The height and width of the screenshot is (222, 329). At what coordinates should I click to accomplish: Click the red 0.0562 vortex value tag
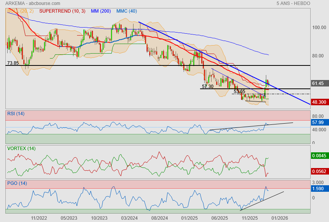(x=319, y=172)
